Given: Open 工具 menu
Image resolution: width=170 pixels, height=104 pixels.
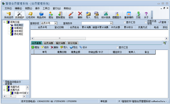Looking at the screenshot, I should coord(46,8).
